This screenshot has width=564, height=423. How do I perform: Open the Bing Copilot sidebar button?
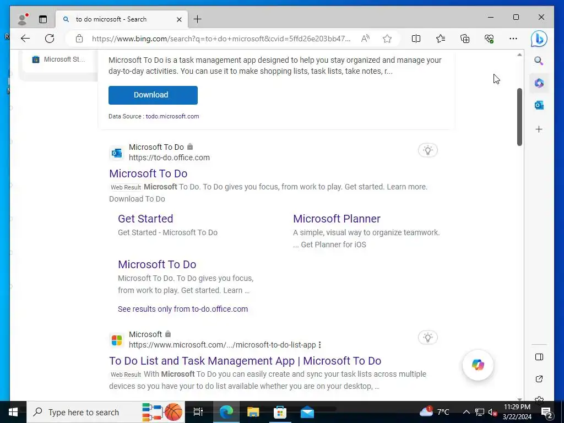(x=539, y=39)
